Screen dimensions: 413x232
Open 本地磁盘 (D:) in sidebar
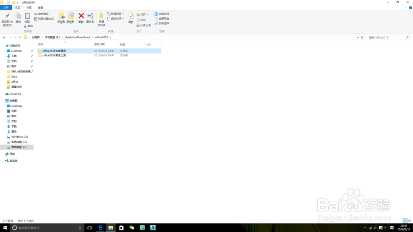pos(19,142)
